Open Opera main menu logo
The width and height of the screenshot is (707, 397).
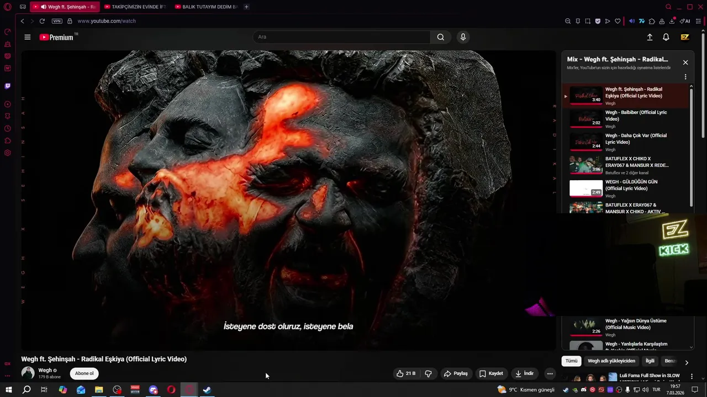click(8, 7)
